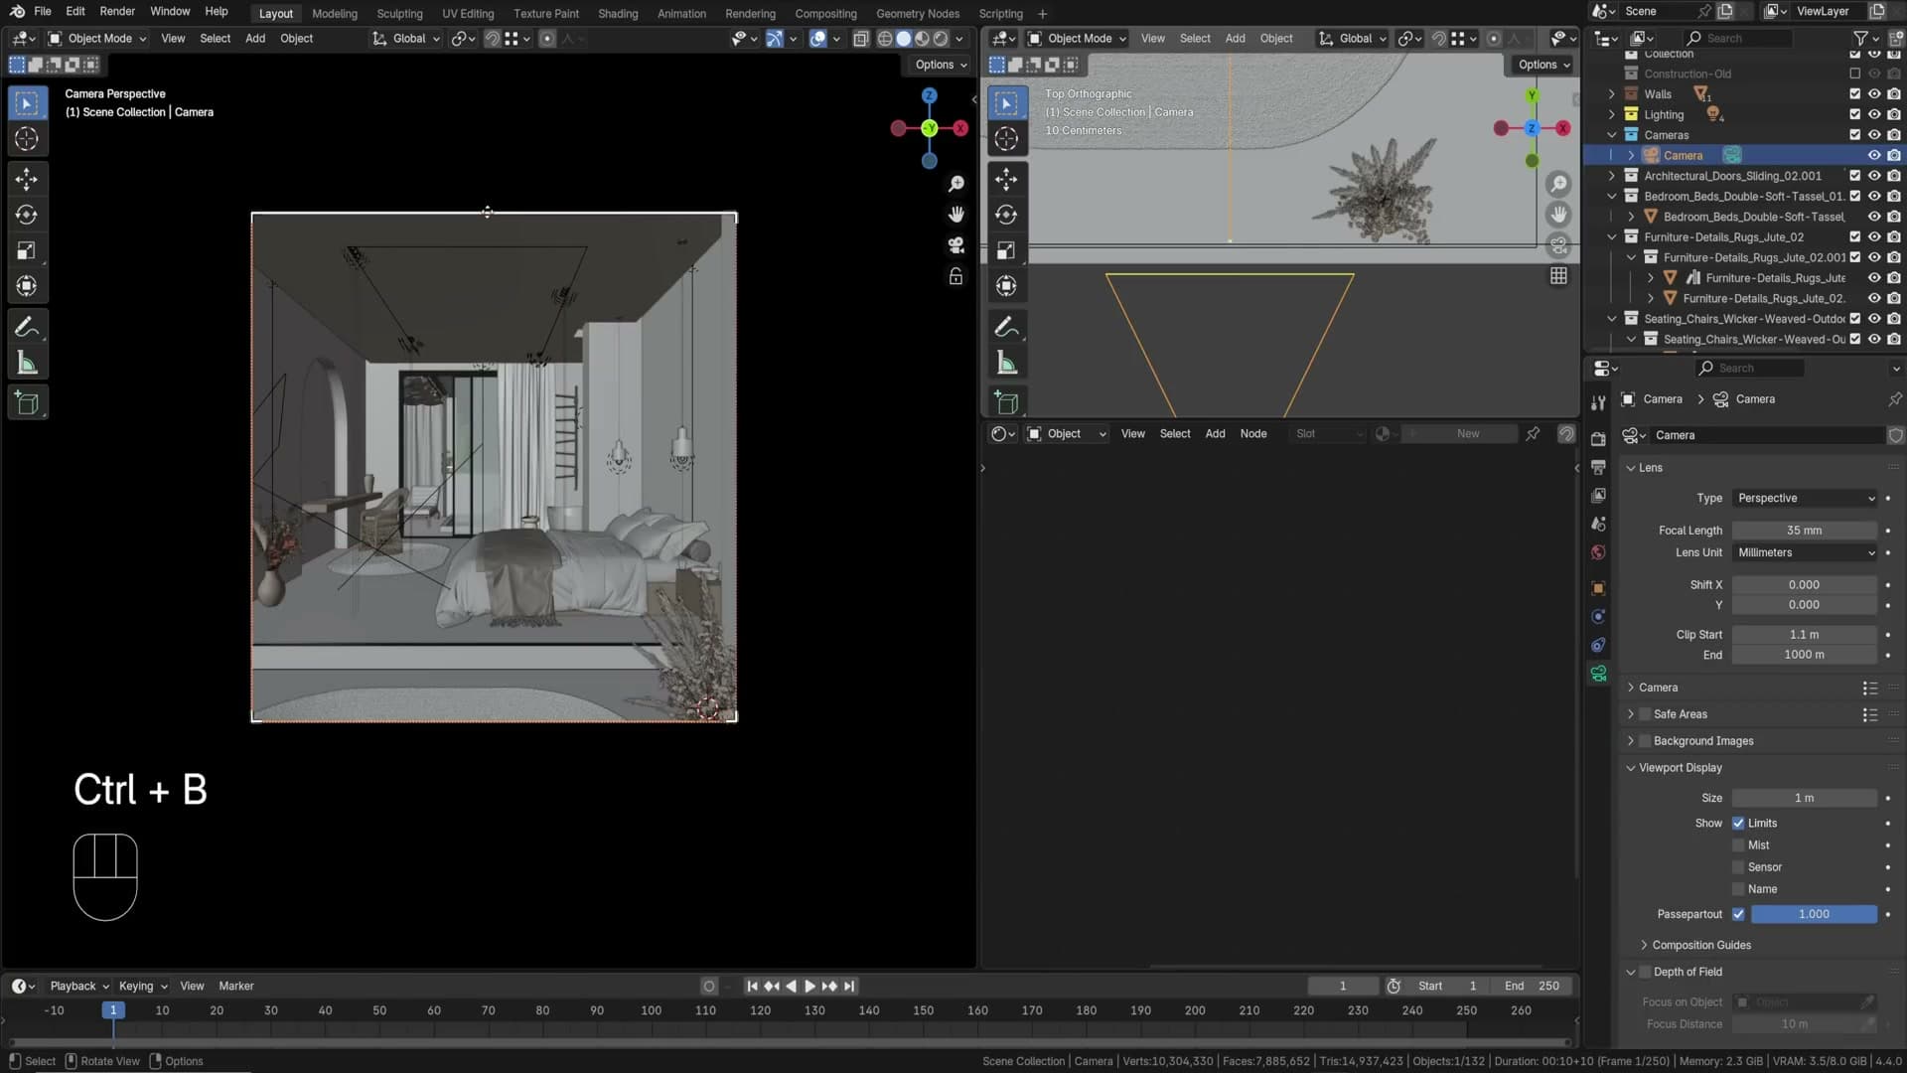This screenshot has height=1073, width=1907.
Task: Open the Lens Unit dropdown
Action: (1805, 552)
